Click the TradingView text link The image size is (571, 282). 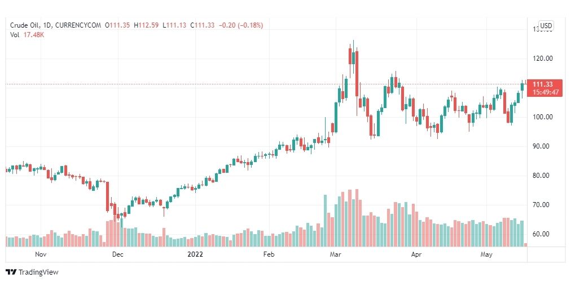pyautogui.click(x=38, y=272)
